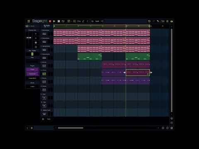Click the left trim arrow of selected clip
The height and width of the screenshot is (149, 199).
tap(124, 72)
